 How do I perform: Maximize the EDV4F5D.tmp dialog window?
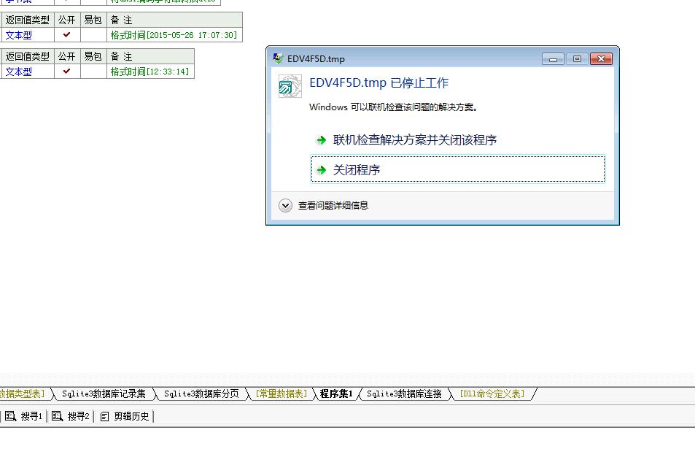click(577, 59)
